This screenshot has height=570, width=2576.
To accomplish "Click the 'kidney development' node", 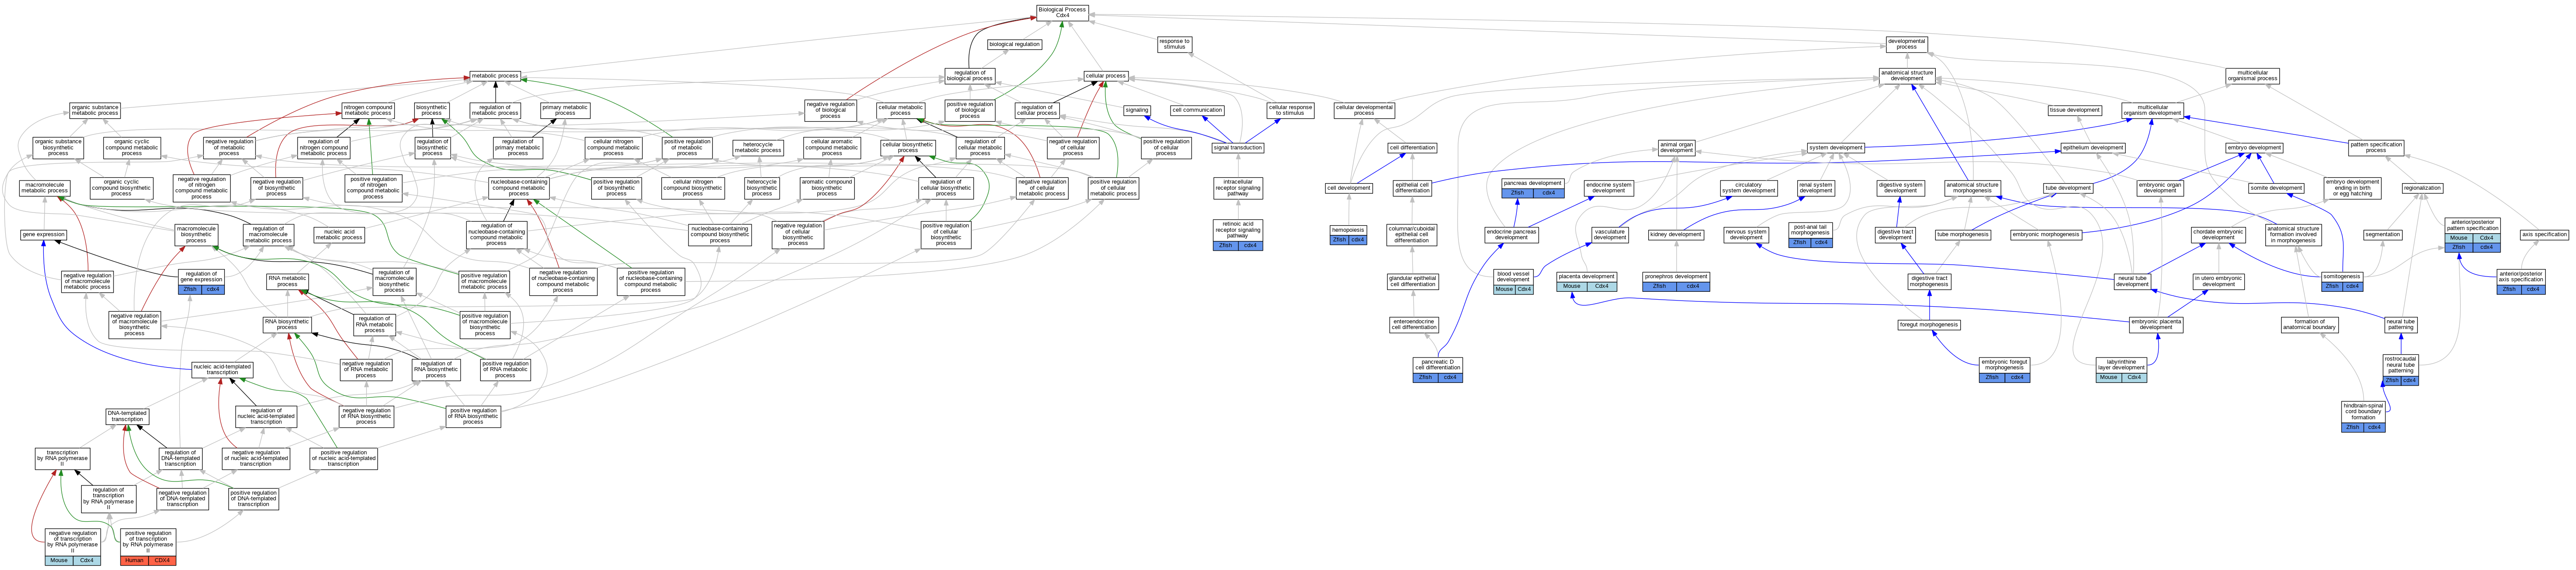I will (x=1676, y=234).
